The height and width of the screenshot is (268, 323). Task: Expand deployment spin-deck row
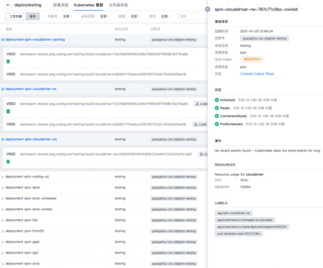tap(2, 188)
